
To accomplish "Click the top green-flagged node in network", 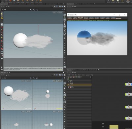I will [128, 84].
